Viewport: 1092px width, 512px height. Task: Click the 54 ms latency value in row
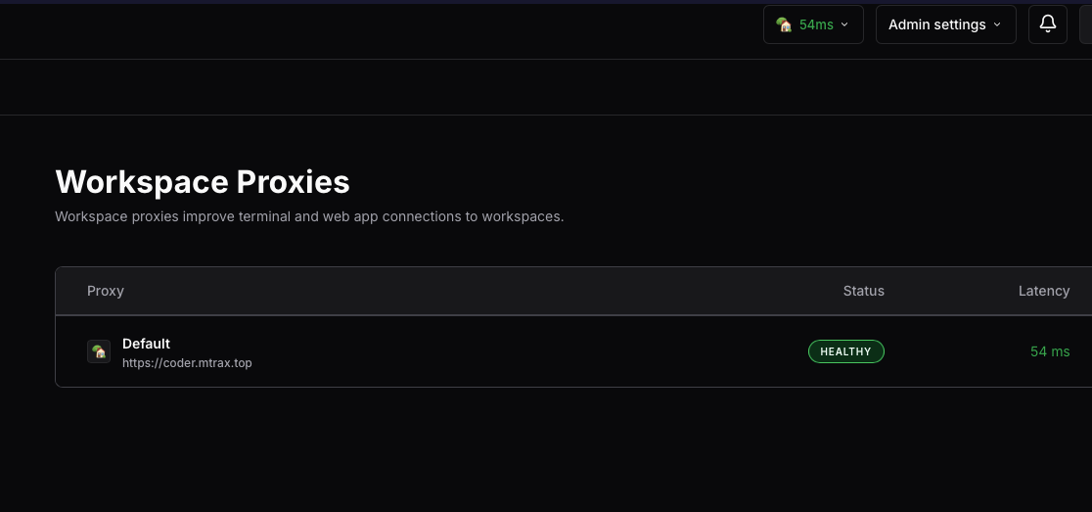point(1049,351)
